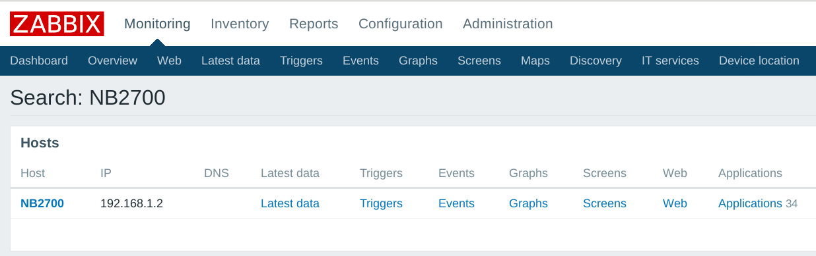Go to the Overview submenu
Screen dimensions: 816x256
tap(112, 61)
